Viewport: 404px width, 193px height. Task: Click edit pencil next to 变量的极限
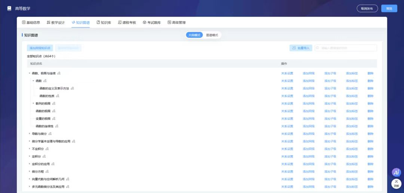click(54, 118)
